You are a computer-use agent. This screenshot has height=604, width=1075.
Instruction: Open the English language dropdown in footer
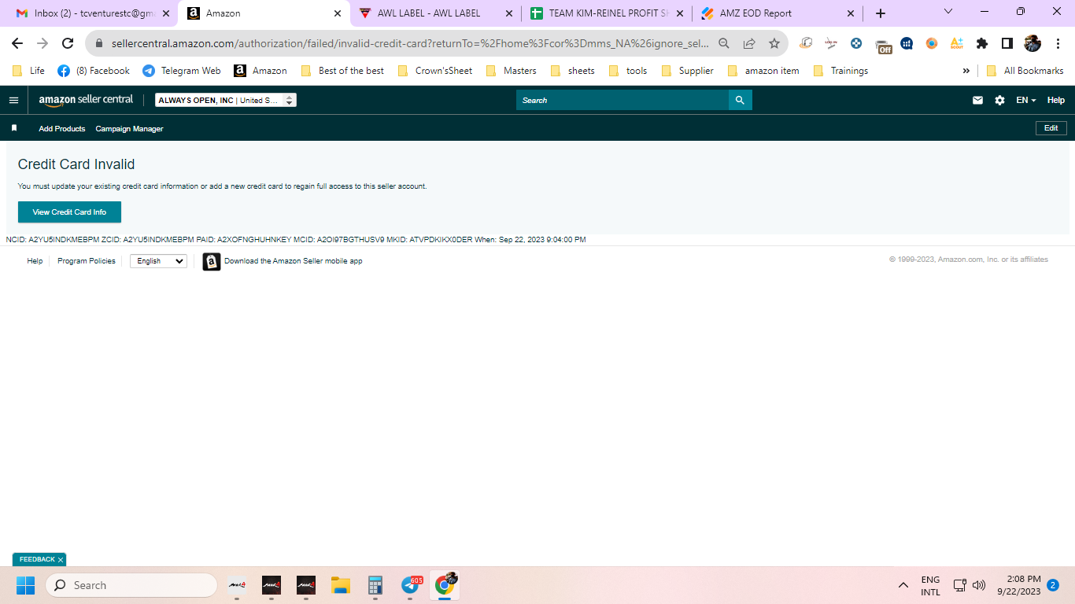click(159, 261)
